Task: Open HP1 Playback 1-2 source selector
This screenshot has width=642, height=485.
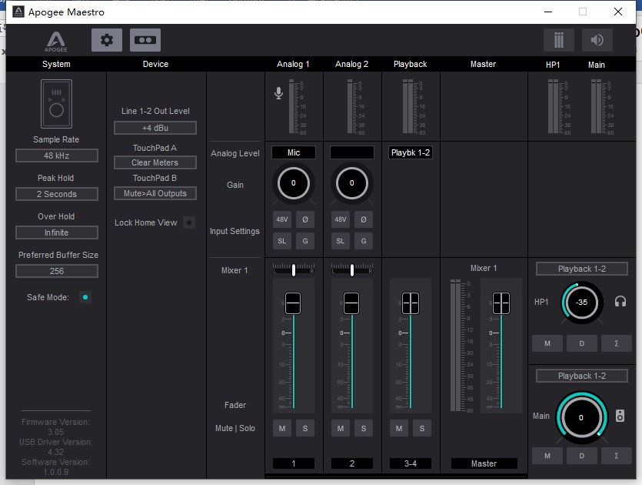Action: pyautogui.click(x=581, y=269)
